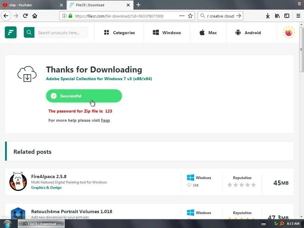Go back to the previous page
Viewport: 304px width, 228px height.
(6, 16)
